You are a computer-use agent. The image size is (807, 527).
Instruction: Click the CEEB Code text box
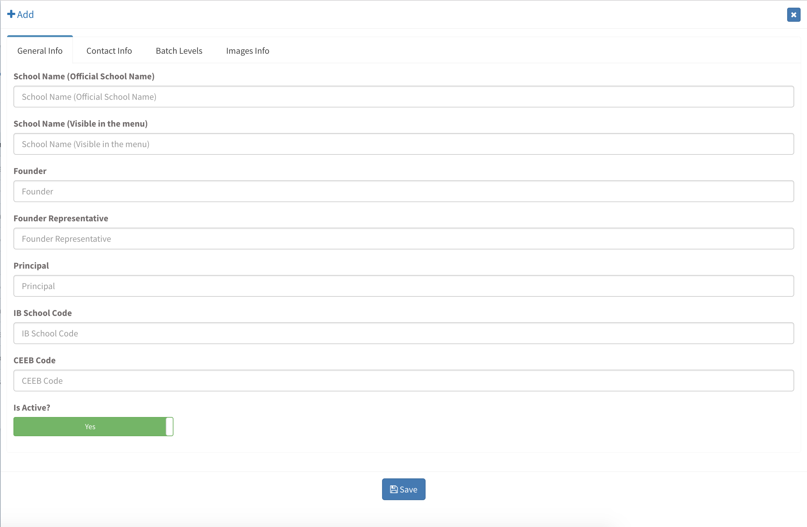[x=403, y=381]
